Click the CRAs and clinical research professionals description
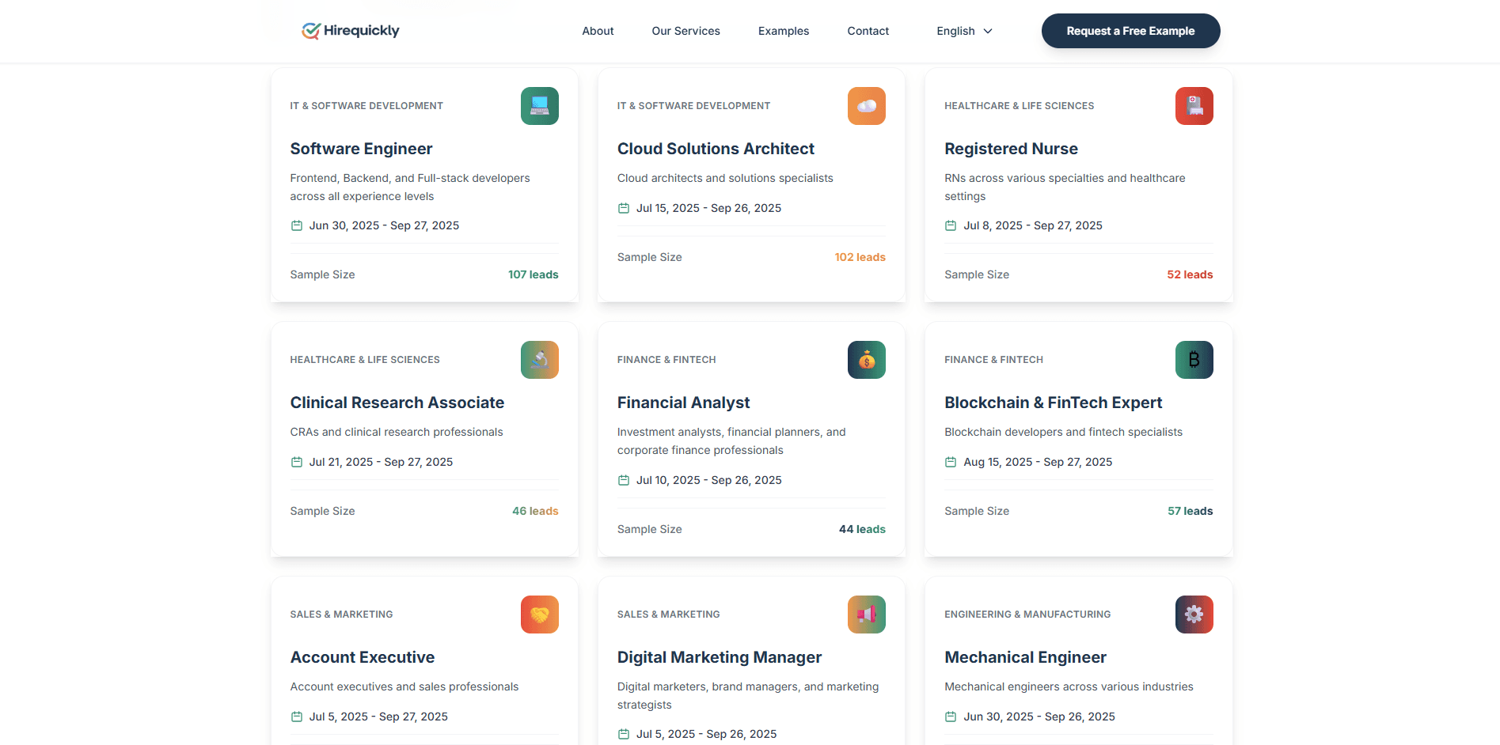The height and width of the screenshot is (745, 1500). tap(397, 432)
